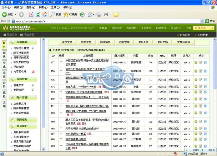Click the Mail envelope icon
The width and height of the screenshot is (217, 156).
(x=90, y=14)
